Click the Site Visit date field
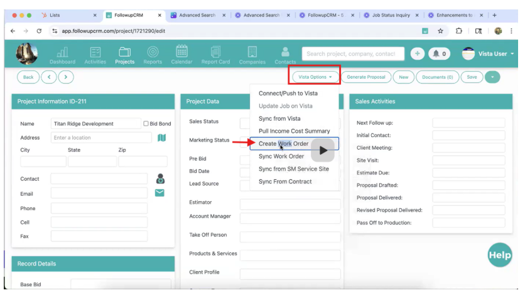Image resolution: width=525 pixels, height=295 pixels. click(468, 160)
